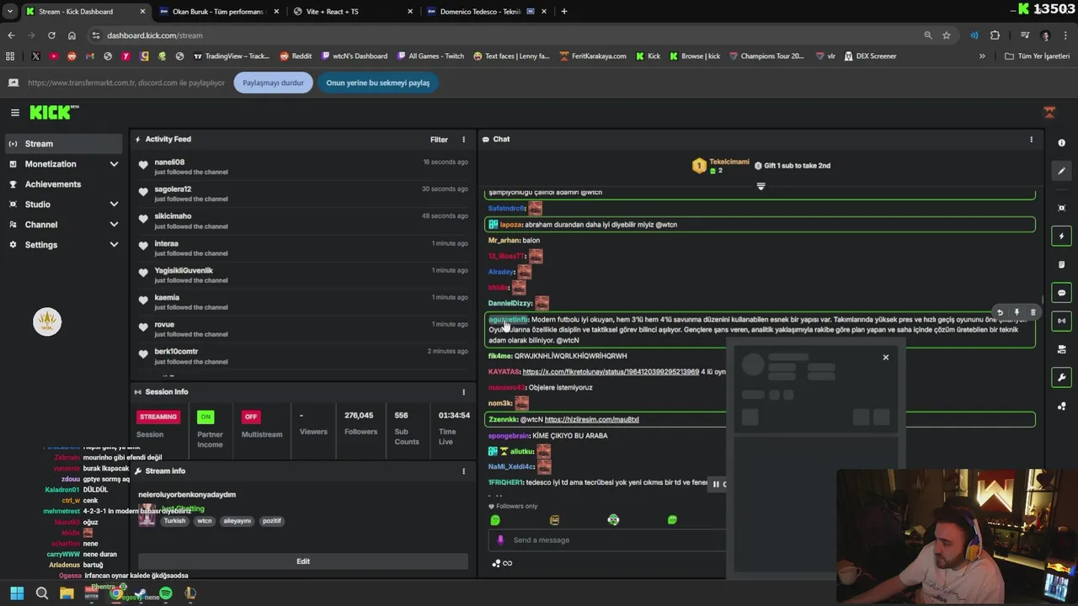Switch to the Vite + React + TS tab
Viewport: 1078px width, 606px height.
(355, 12)
